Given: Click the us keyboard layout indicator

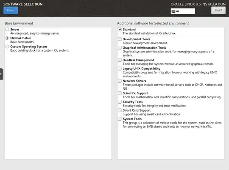Looking at the screenshot, I should pyautogui.click(x=183, y=11).
